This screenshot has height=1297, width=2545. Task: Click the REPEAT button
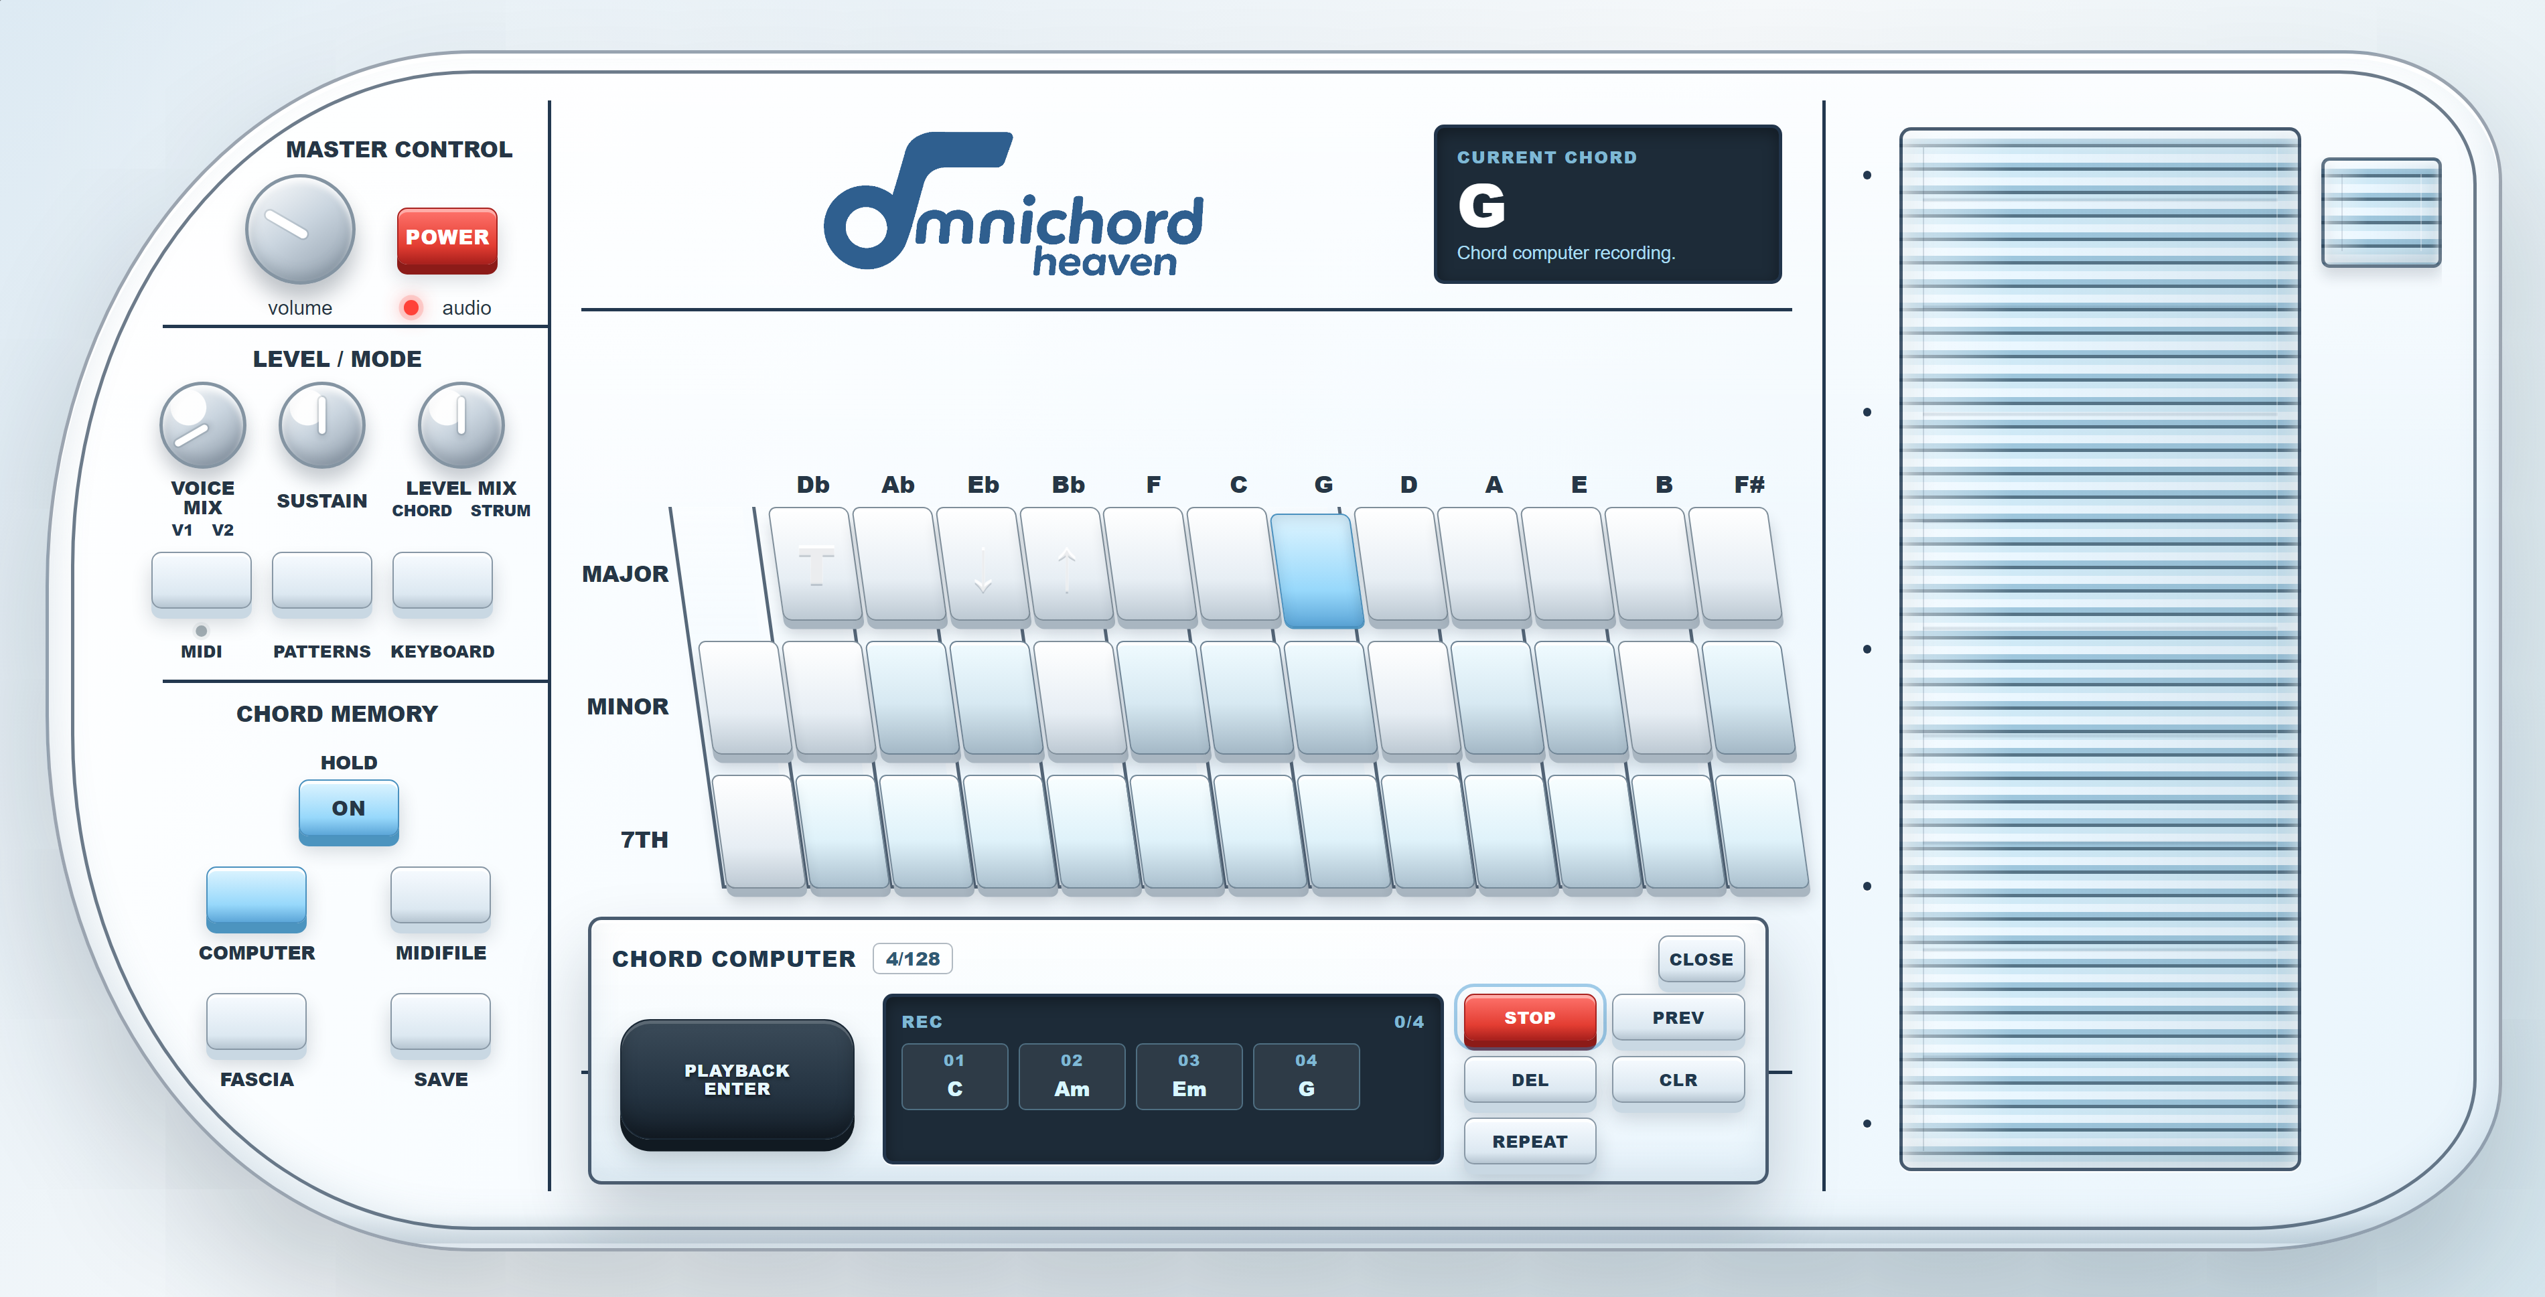point(1530,1141)
